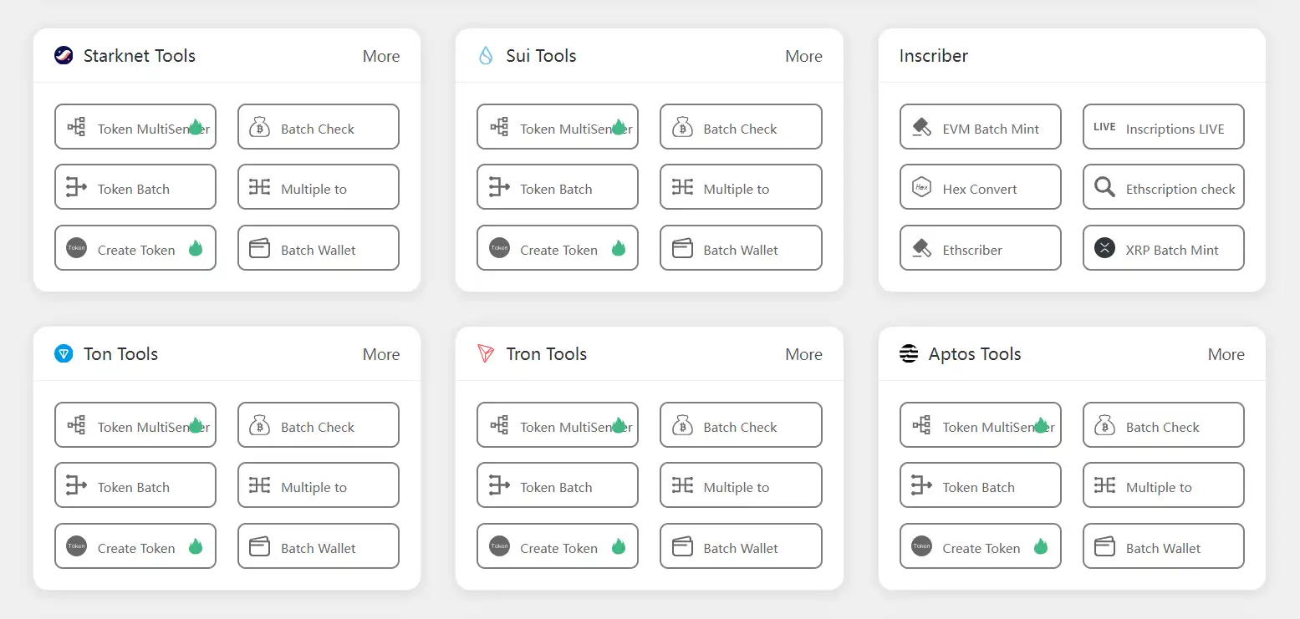
Task: Click the Starknet logo icon
Action: 64,56
